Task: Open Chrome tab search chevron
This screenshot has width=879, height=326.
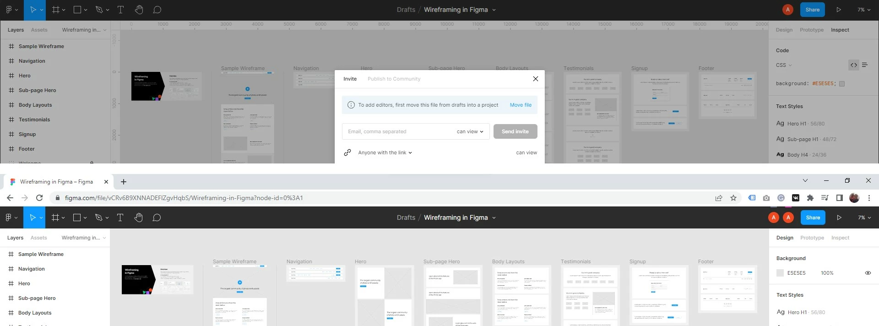Action: [x=805, y=180]
